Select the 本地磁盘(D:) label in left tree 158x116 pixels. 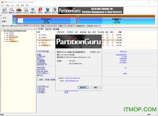pyautogui.click(x=14, y=41)
